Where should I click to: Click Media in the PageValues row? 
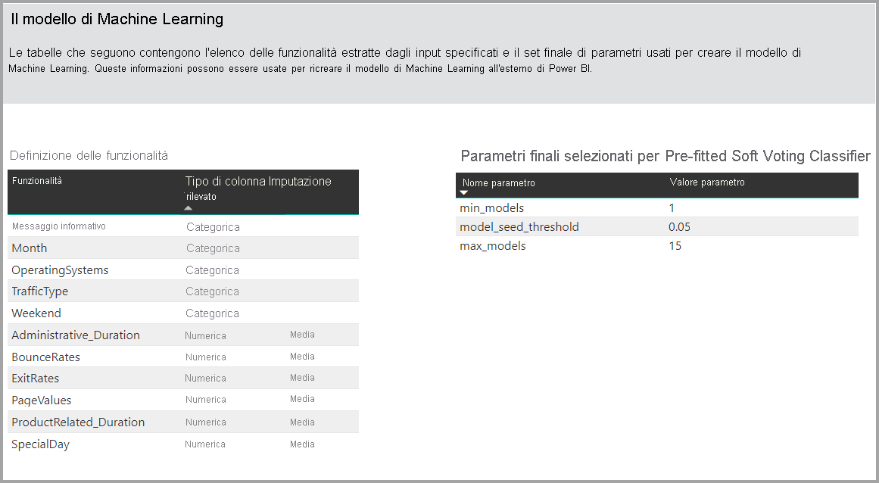302,399
